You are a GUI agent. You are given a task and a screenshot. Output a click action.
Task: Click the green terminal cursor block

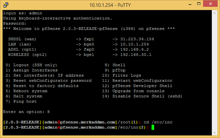(153, 127)
